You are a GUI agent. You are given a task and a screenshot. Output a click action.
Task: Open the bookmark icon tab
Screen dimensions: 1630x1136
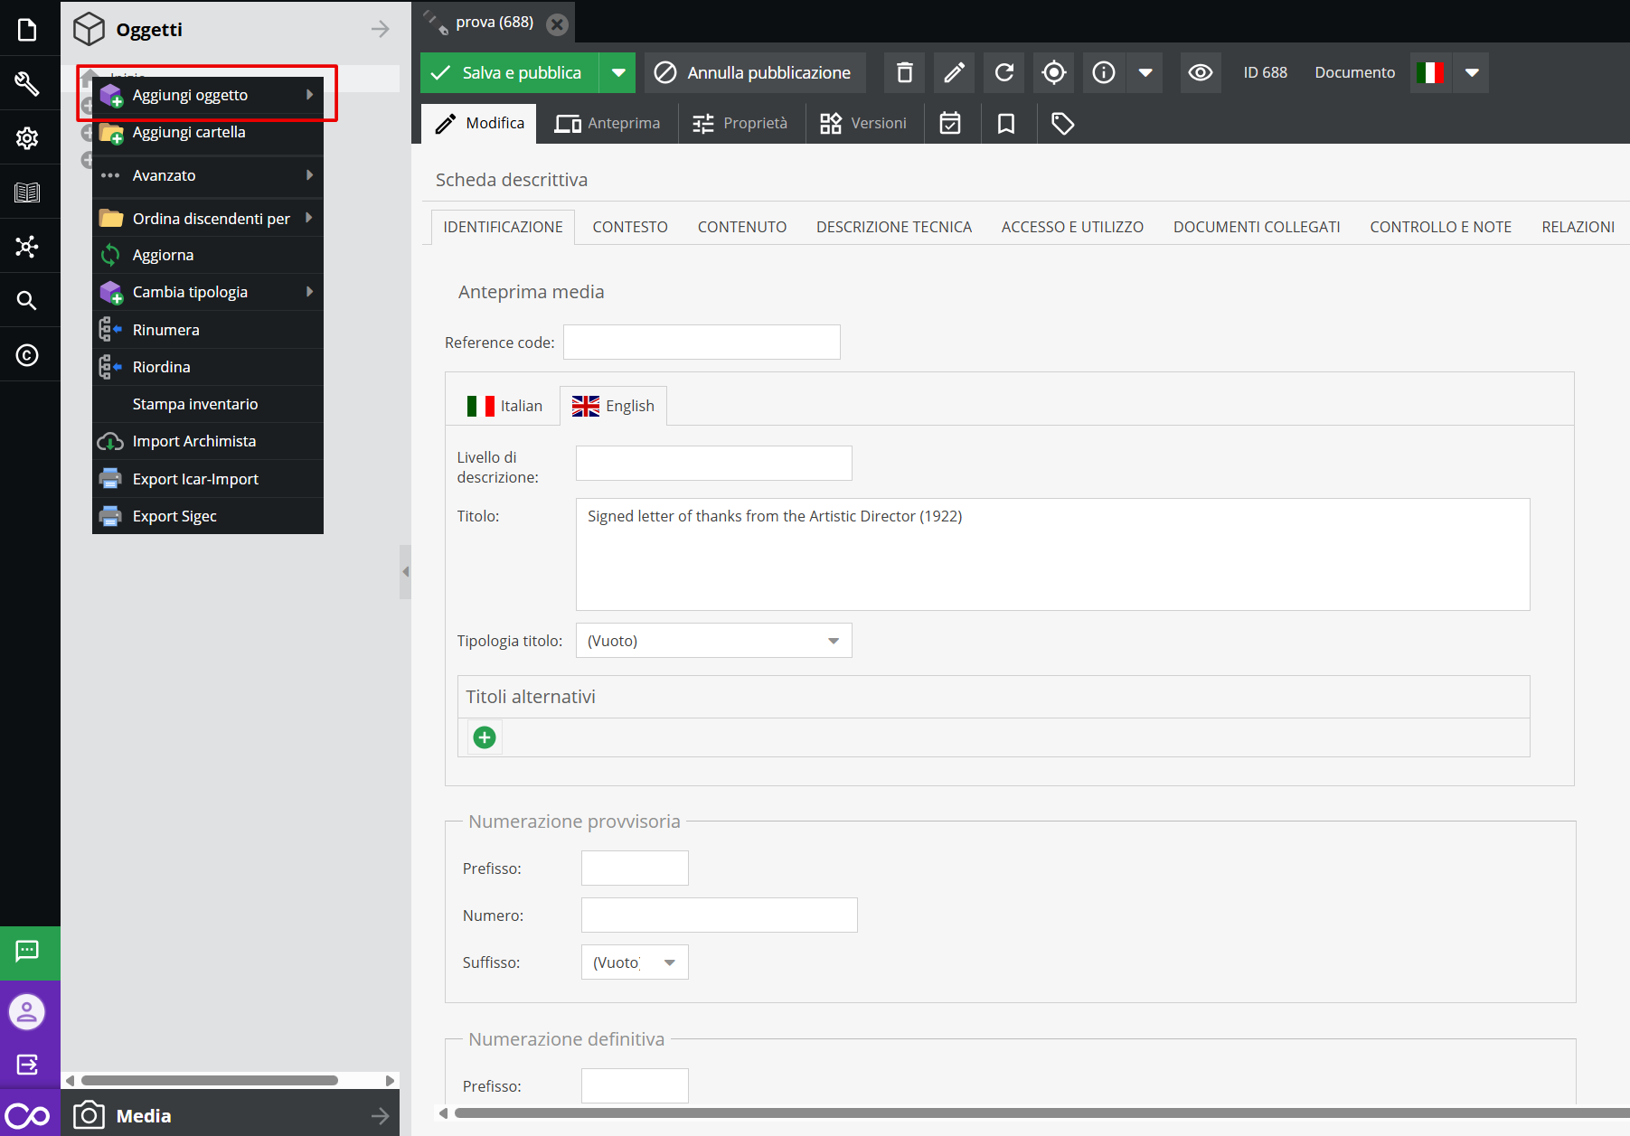pos(1006,124)
